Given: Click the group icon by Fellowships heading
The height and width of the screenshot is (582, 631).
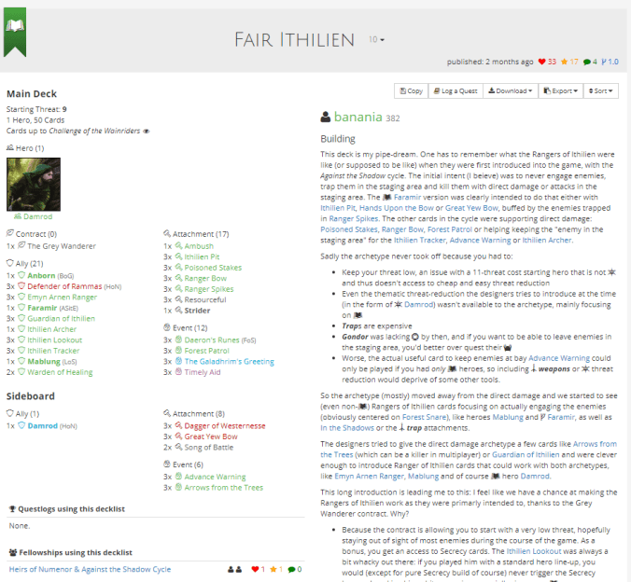Looking at the screenshot, I should (13, 552).
